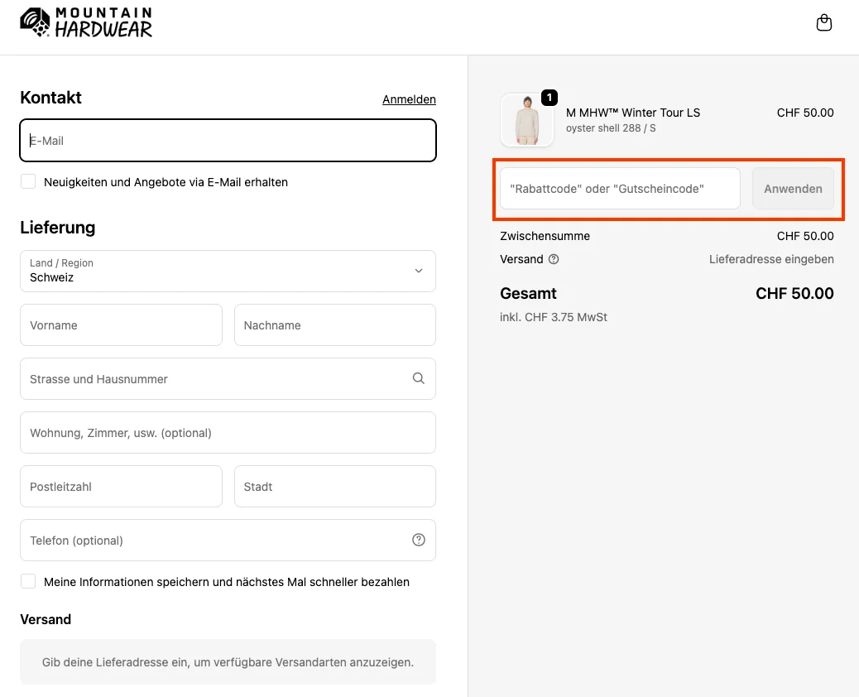859x697 pixels.
Task: Click the Rabattcode or Gutscheincode field
Action: [x=619, y=189]
